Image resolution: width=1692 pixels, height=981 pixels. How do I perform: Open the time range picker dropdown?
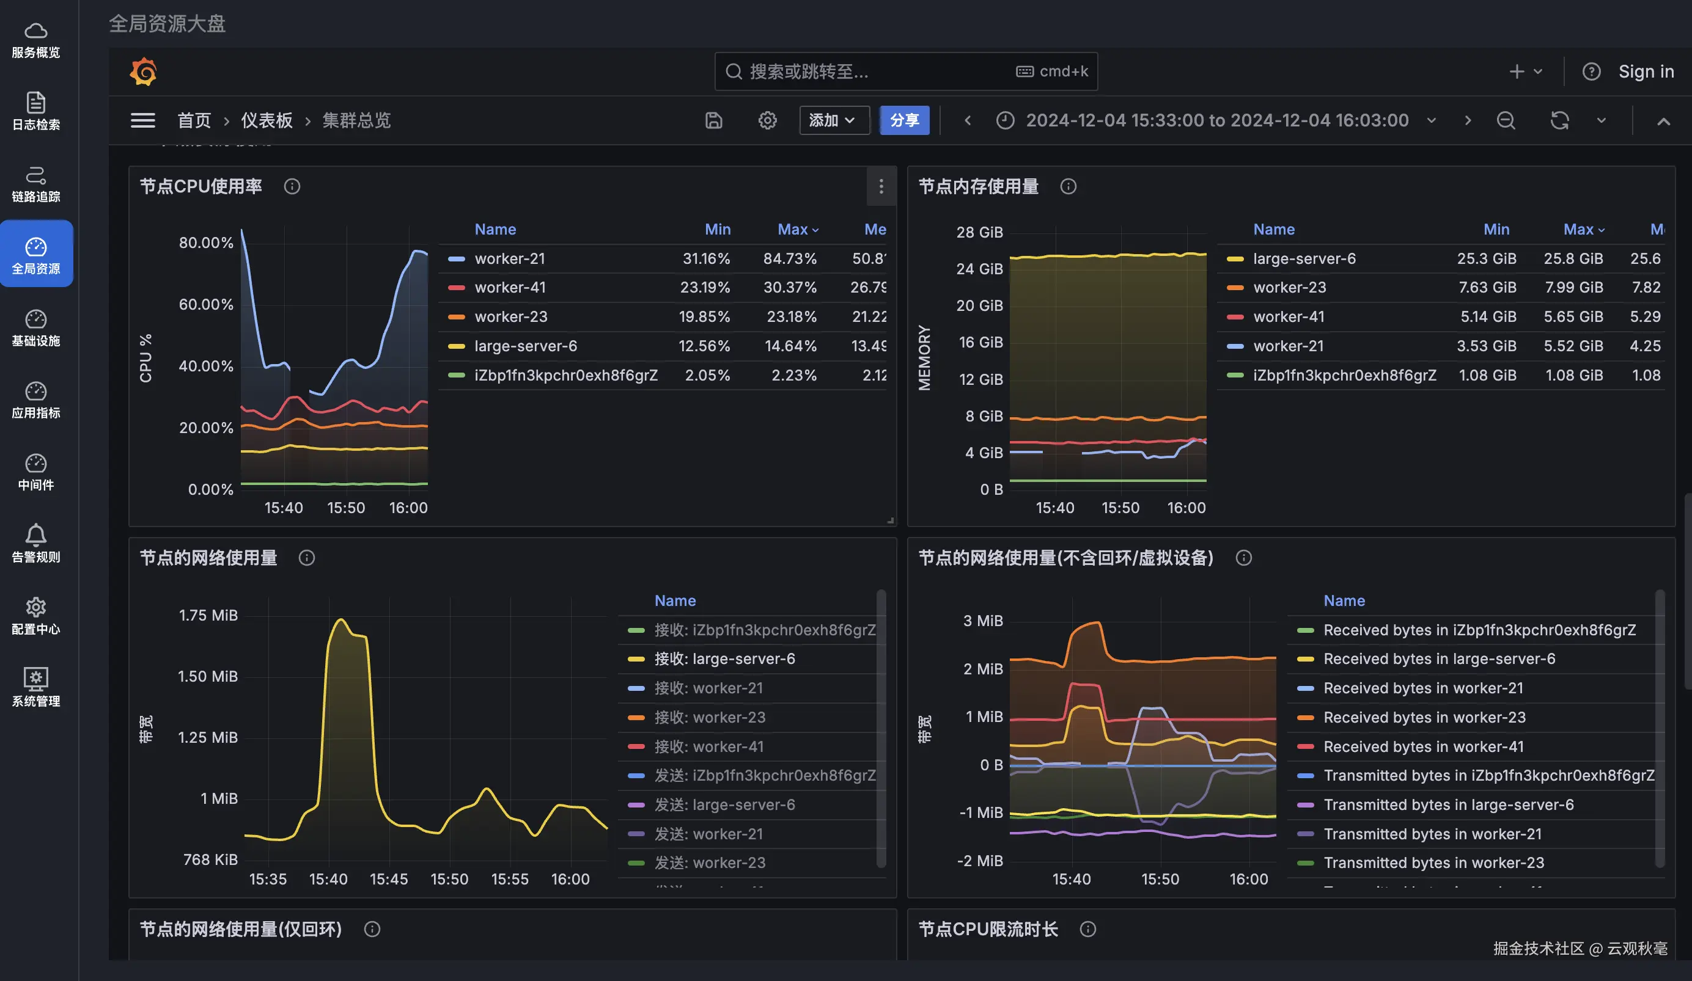(1216, 121)
